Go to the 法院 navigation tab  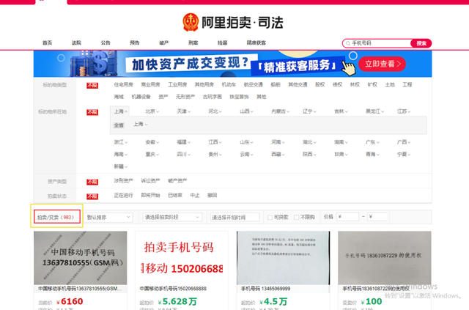76,43
